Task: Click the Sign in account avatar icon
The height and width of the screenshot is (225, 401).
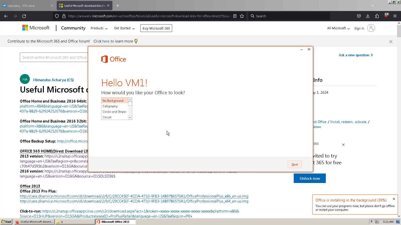Action: [371, 28]
